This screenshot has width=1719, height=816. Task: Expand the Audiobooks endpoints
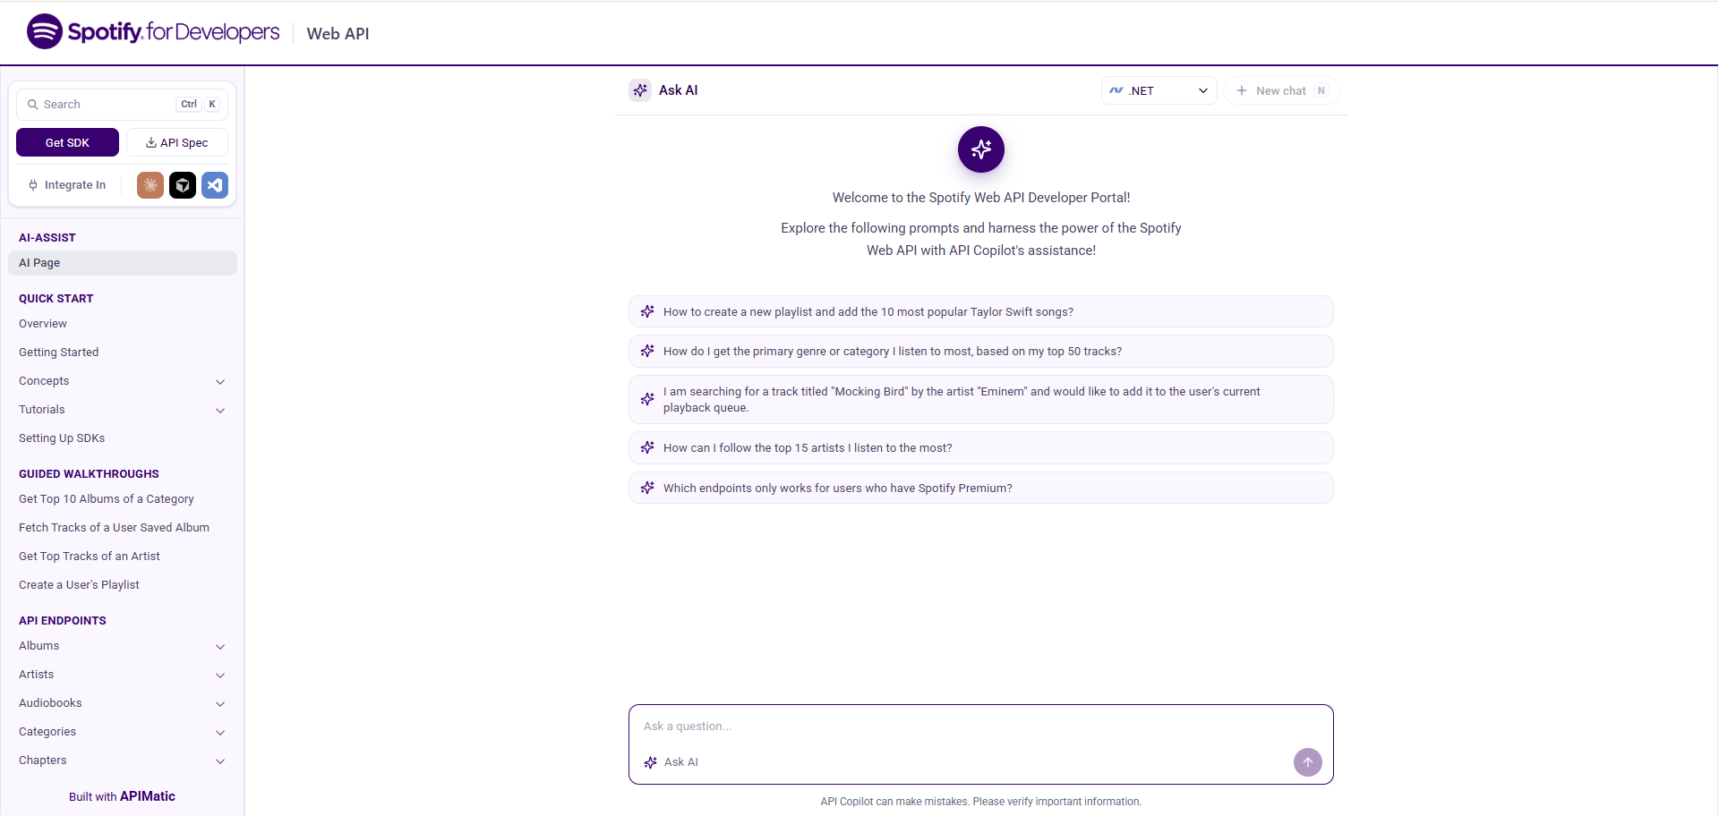click(x=220, y=703)
